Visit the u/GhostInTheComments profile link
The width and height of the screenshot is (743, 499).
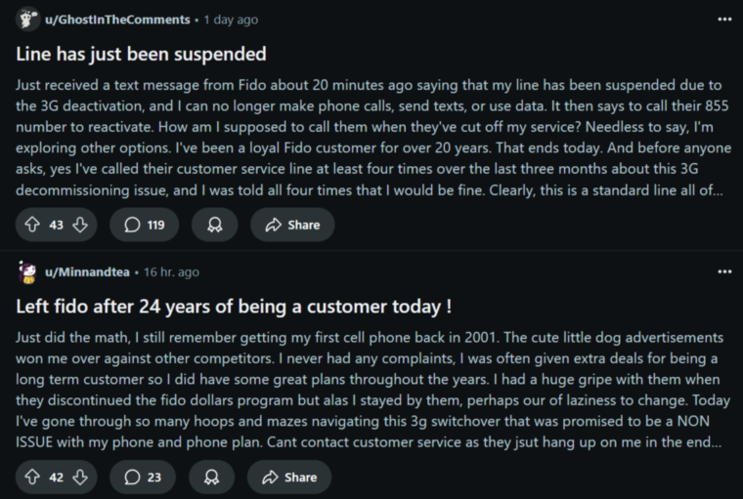pyautogui.click(x=117, y=20)
